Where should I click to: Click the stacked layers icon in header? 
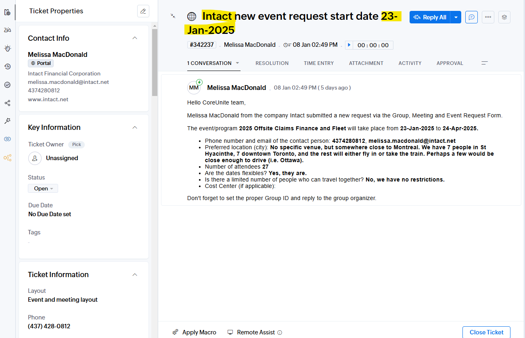(504, 17)
